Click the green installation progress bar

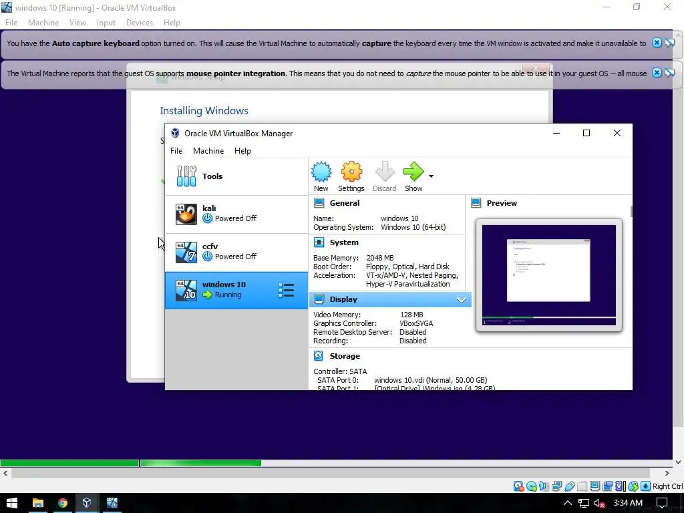click(x=130, y=464)
